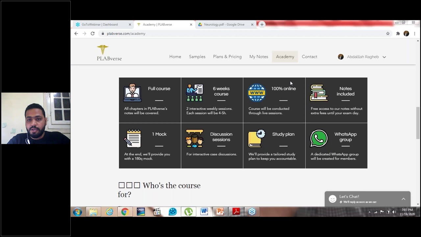Click the stacked books Notes included icon
The height and width of the screenshot is (237, 421).
[319, 93]
